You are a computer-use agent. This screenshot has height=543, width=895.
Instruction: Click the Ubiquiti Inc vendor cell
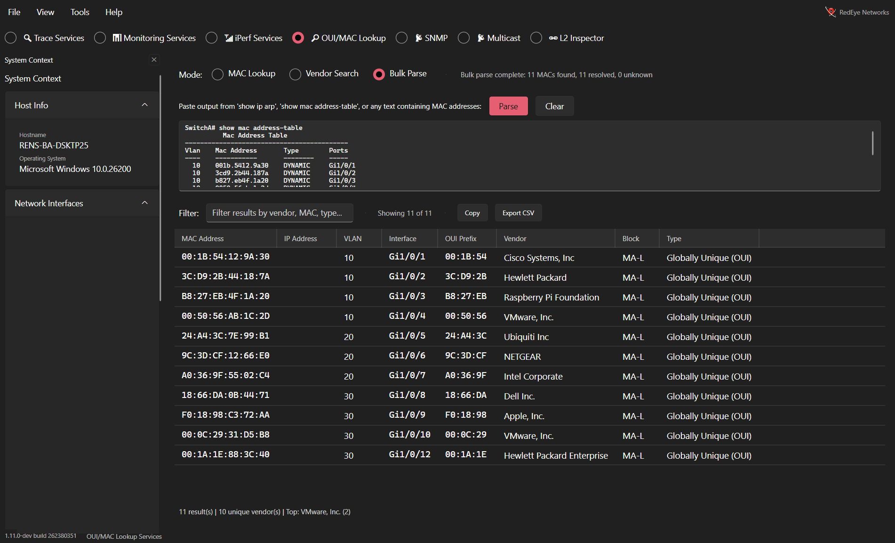click(526, 337)
